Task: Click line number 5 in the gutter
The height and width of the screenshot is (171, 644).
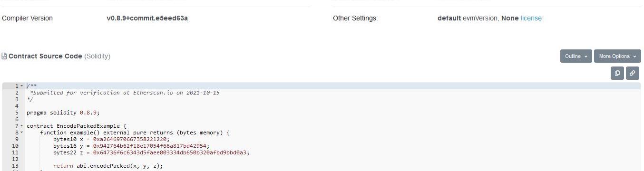Action: coord(17,113)
